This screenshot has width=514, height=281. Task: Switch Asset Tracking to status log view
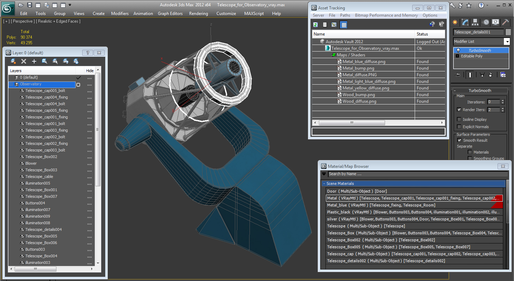click(x=325, y=25)
